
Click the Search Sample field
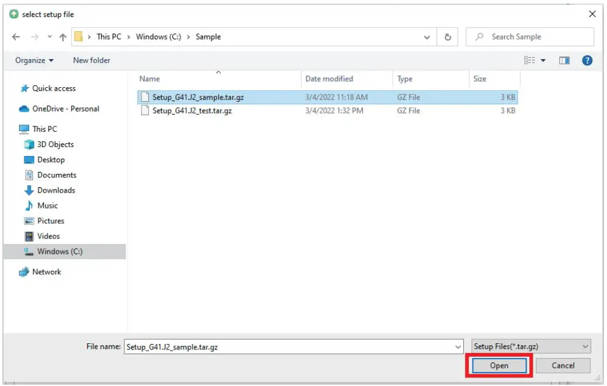point(530,37)
